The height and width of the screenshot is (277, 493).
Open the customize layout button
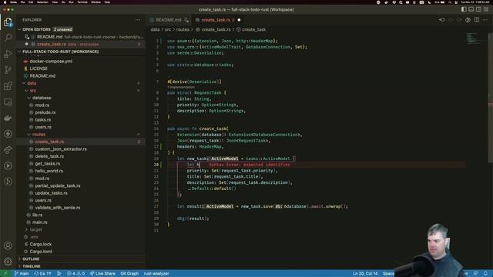(486, 9)
